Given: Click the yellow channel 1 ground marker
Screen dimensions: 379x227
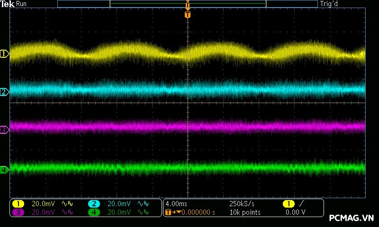Looking at the screenshot, I should [x=4, y=54].
